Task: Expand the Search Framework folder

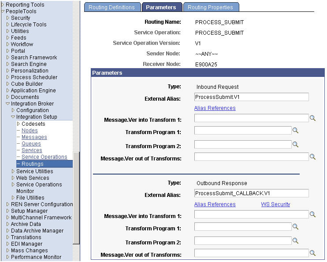Action: pyautogui.click(x=8, y=58)
